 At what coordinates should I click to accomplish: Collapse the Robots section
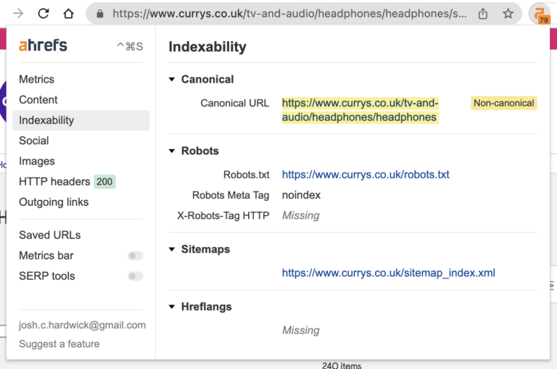pos(172,152)
